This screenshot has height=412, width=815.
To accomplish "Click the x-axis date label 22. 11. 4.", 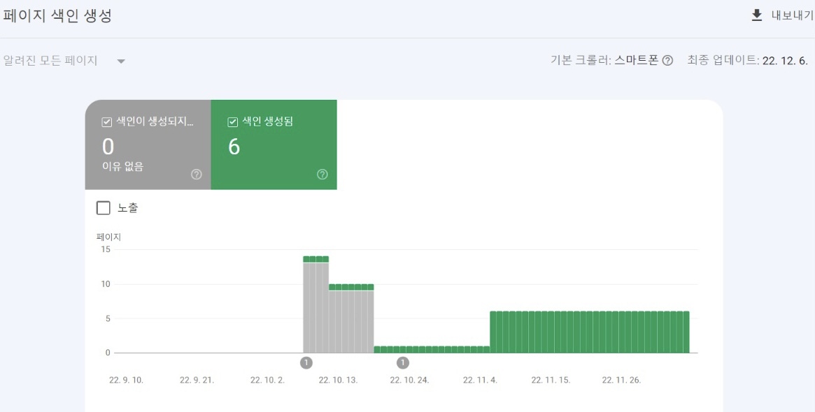I will [480, 380].
